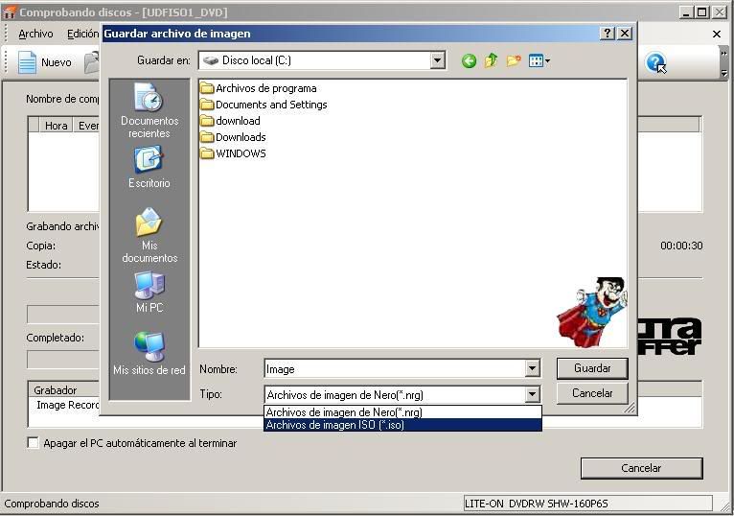The width and height of the screenshot is (734, 516).
Task: Open Documentos recientes in the places bar
Action: (x=149, y=111)
